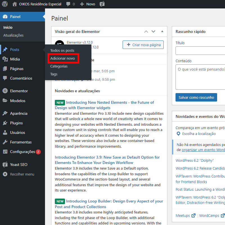Click the Elementor sidebar icon
225x225 pixels.
[5, 91]
